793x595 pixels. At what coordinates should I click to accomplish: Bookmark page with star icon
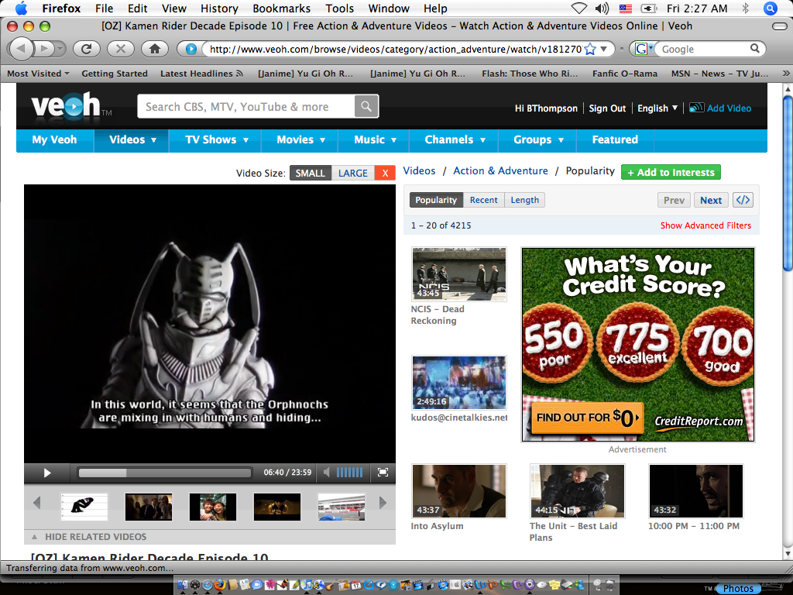(589, 49)
